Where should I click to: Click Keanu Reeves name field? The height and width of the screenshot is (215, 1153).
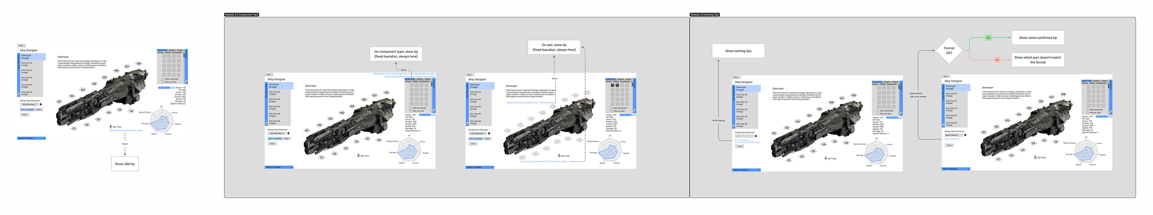coord(954,135)
